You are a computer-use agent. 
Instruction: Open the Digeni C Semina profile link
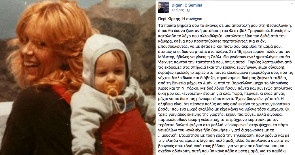tap(187, 5)
